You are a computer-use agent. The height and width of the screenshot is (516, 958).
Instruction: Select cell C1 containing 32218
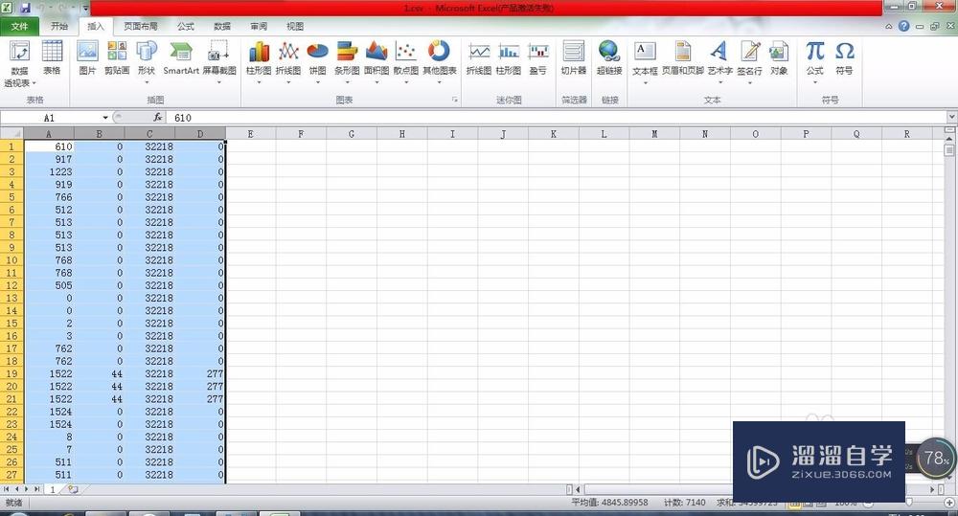[150, 146]
